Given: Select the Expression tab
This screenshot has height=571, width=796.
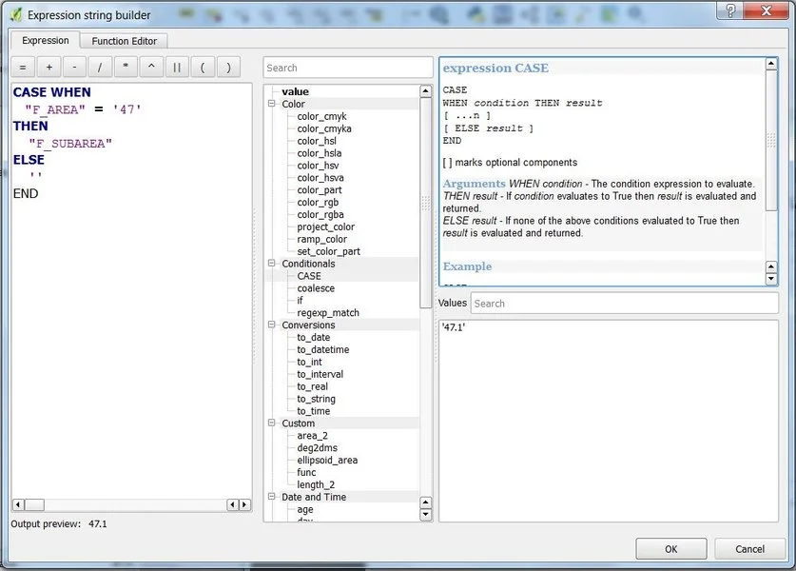Looking at the screenshot, I should [46, 41].
